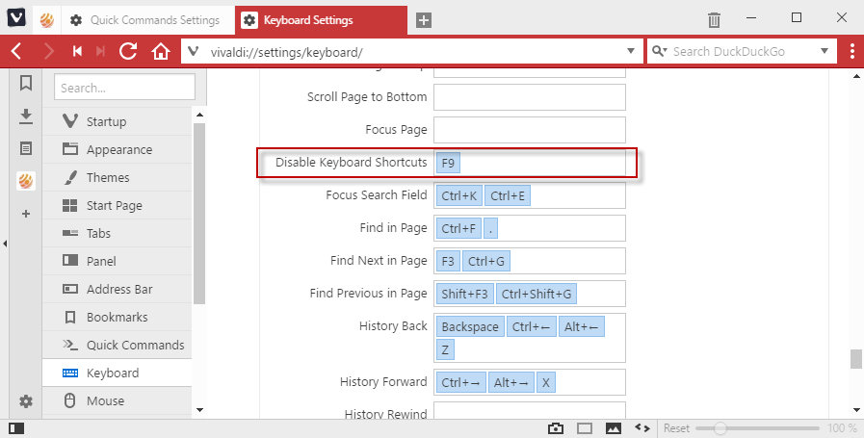Reload the current page
Image resolution: width=864 pixels, height=438 pixels.
click(x=128, y=52)
